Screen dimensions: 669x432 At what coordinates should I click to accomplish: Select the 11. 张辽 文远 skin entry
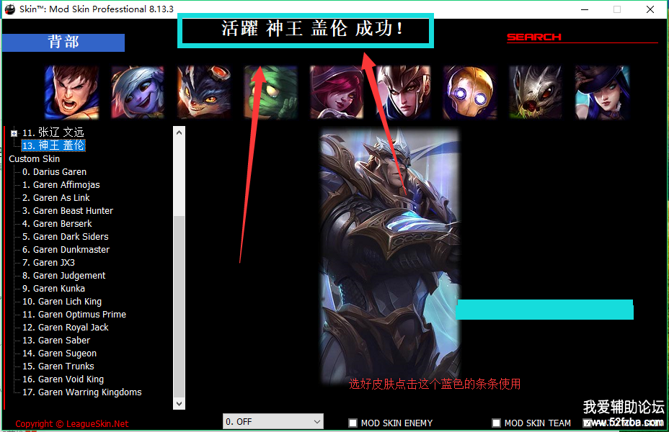coord(53,132)
